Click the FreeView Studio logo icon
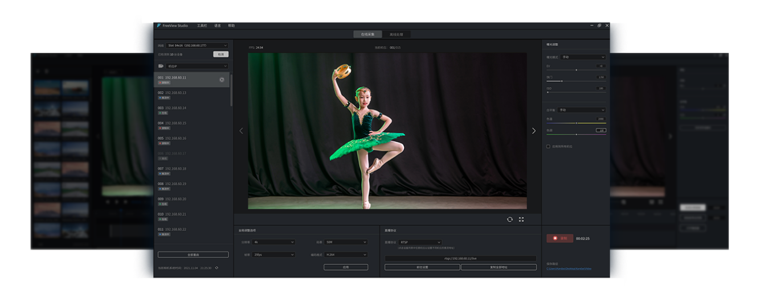760x299 pixels. pyautogui.click(x=159, y=26)
